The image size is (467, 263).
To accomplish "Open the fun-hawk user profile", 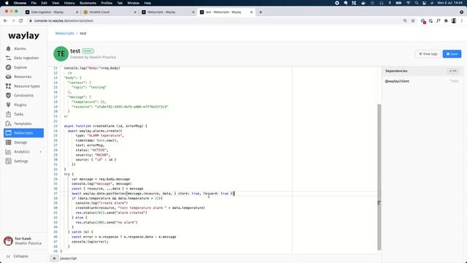I will [x=23, y=241].
